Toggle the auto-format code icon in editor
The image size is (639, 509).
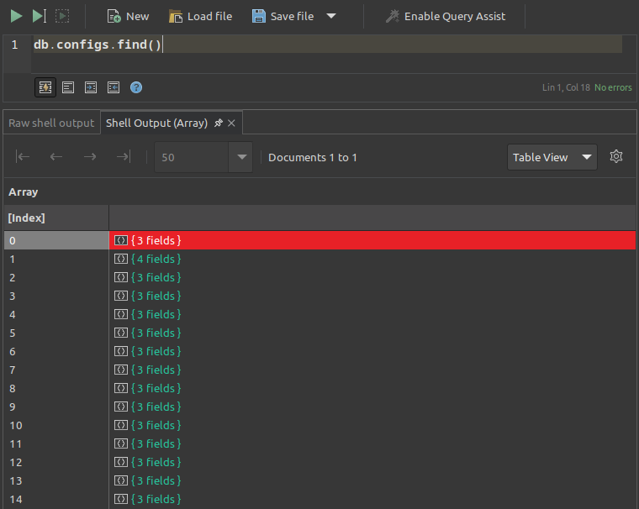click(x=45, y=87)
